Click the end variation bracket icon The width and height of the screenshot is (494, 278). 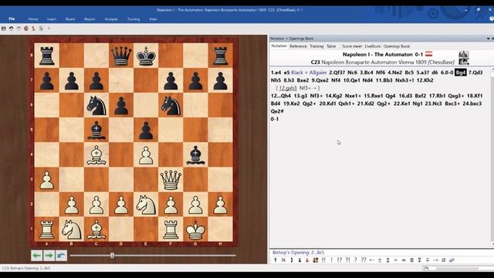point(292,260)
